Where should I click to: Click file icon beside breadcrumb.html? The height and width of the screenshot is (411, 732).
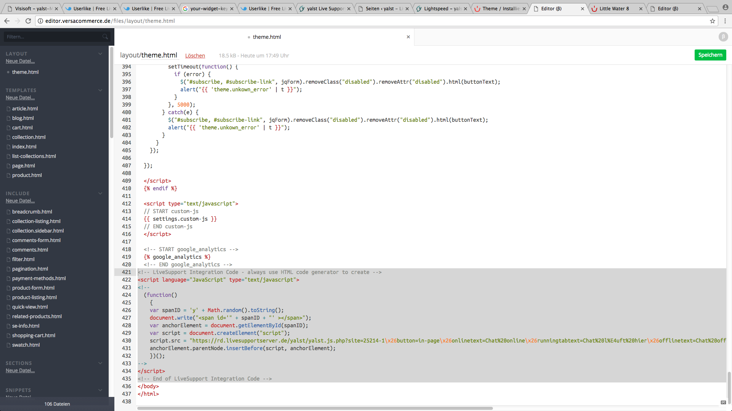8,212
